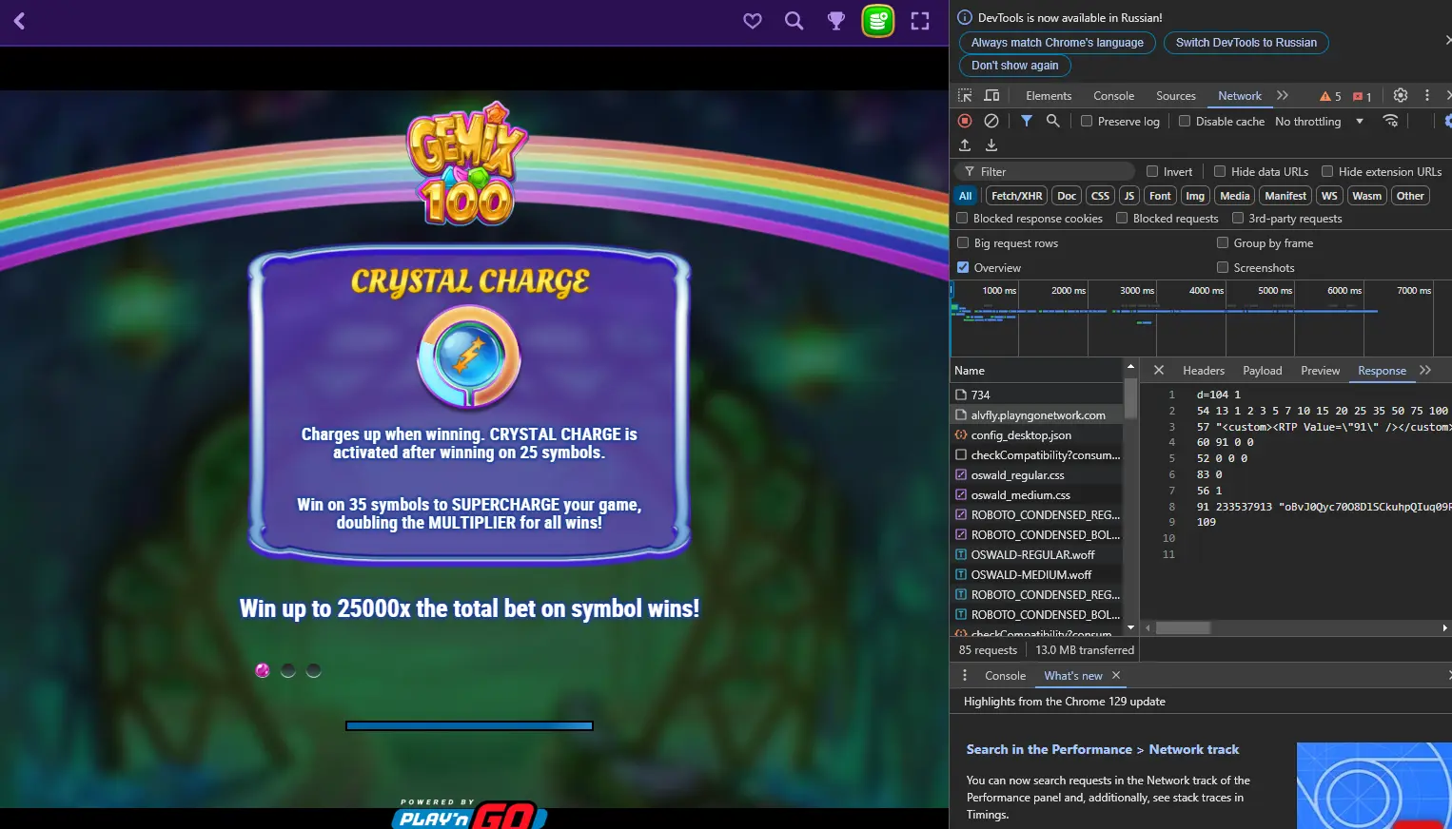Open the Preview tab

[1320, 371]
